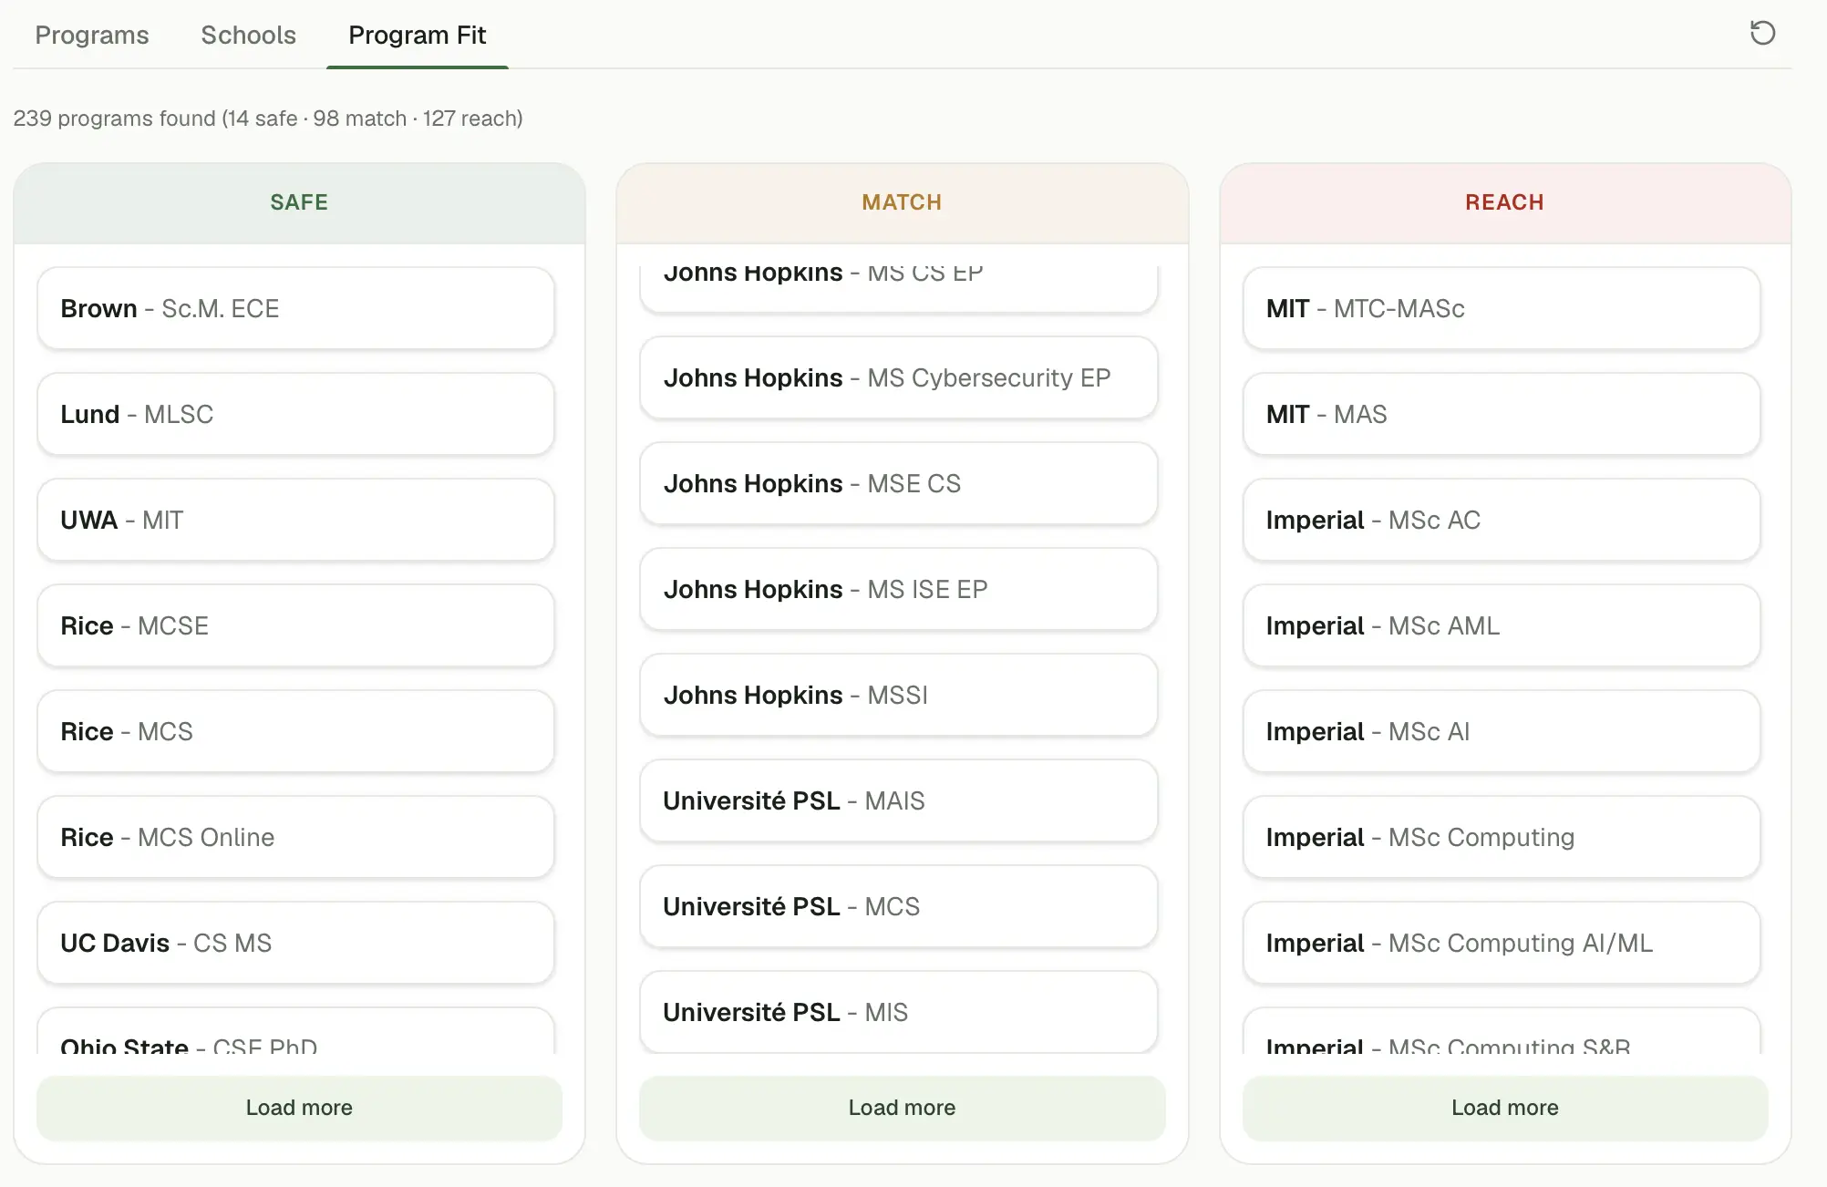1827x1187 pixels.
Task: Select Université PSL - MAIS card
Action: click(899, 800)
